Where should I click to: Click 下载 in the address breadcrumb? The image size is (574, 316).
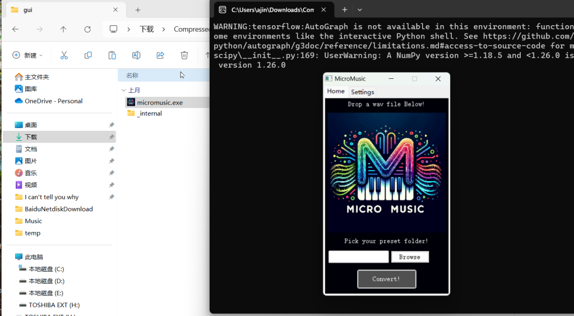click(x=146, y=29)
